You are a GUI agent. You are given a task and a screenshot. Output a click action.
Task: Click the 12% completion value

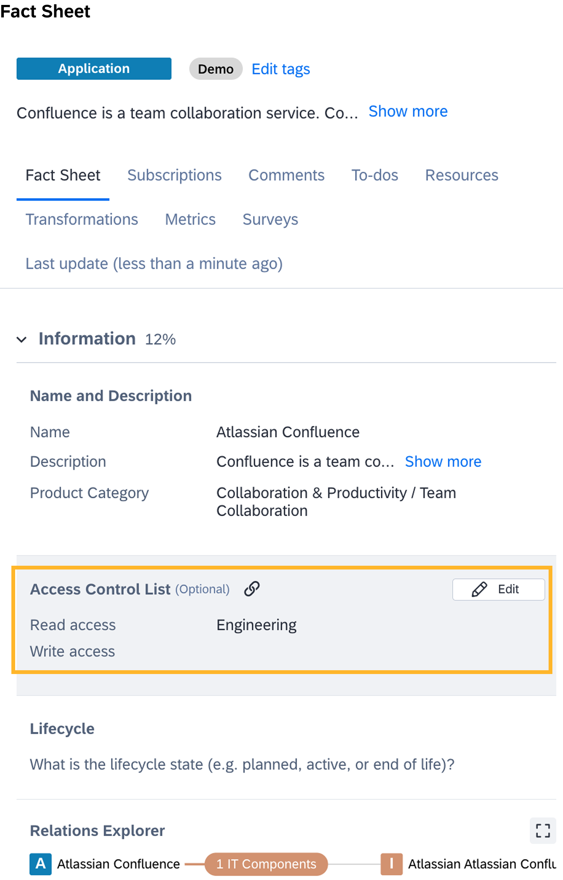click(160, 339)
